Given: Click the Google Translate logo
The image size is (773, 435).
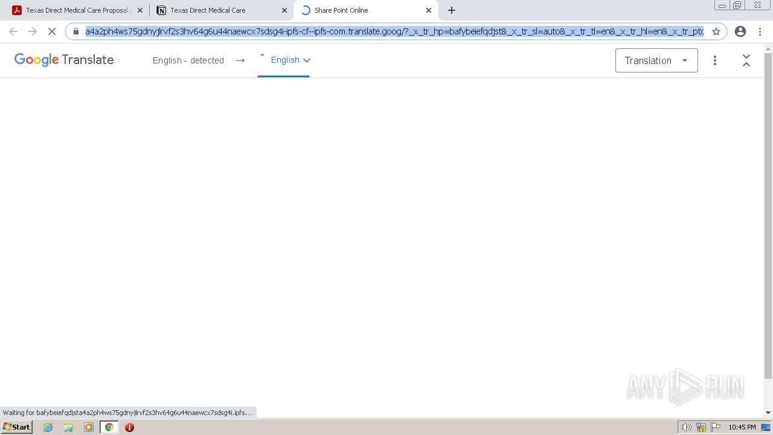Looking at the screenshot, I should (x=64, y=60).
